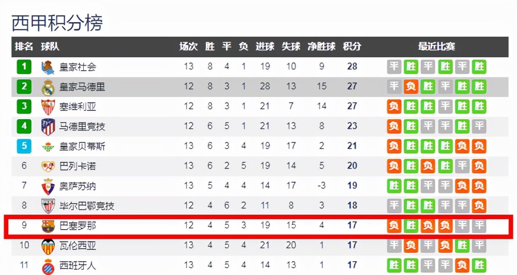Click Barcelona's green 胜 result badge
The width and height of the screenshot is (517, 275).
[x=411, y=225]
